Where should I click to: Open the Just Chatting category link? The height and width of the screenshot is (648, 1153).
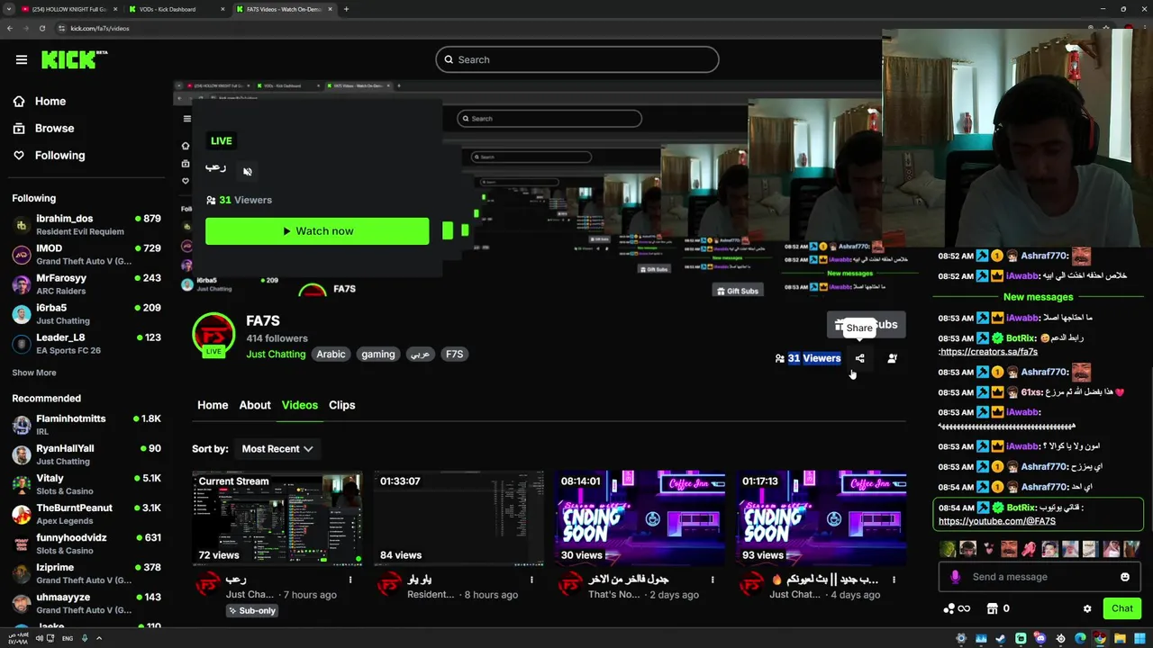click(x=276, y=355)
